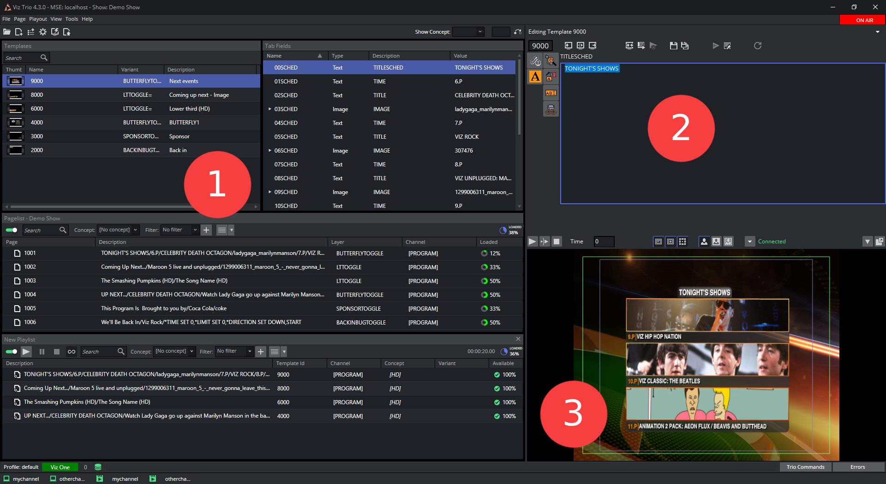Screen dimensions: 886x484
Task: Select the orange text 'A' editor tool
Action: (535, 77)
